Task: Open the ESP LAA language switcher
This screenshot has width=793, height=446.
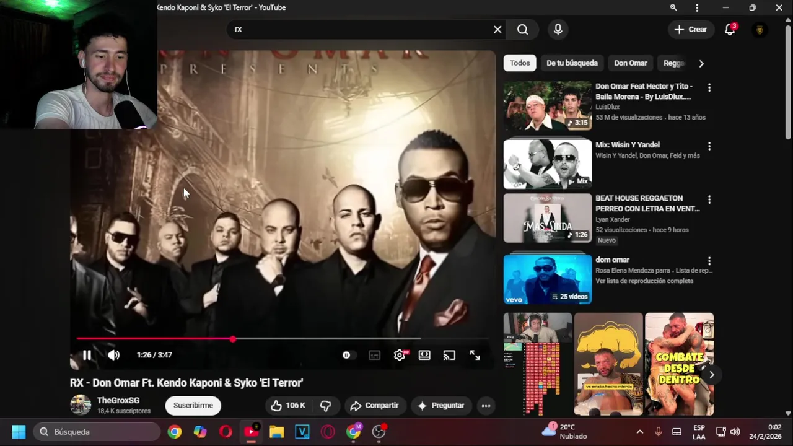Action: coord(699,432)
